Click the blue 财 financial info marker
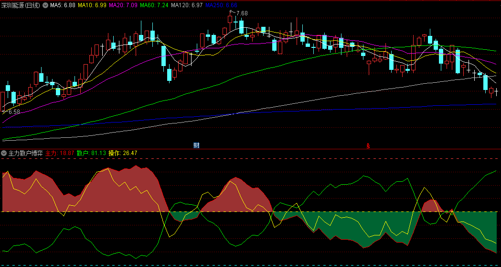Screen dimensions: 501x267 [x=196, y=145]
